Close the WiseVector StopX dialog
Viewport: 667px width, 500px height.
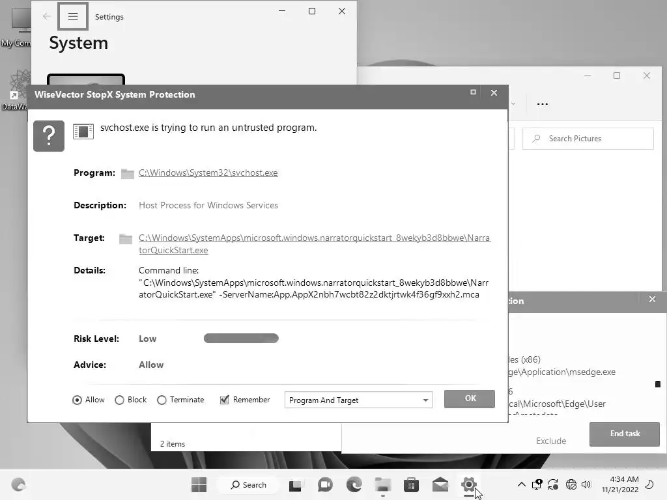coord(494,92)
